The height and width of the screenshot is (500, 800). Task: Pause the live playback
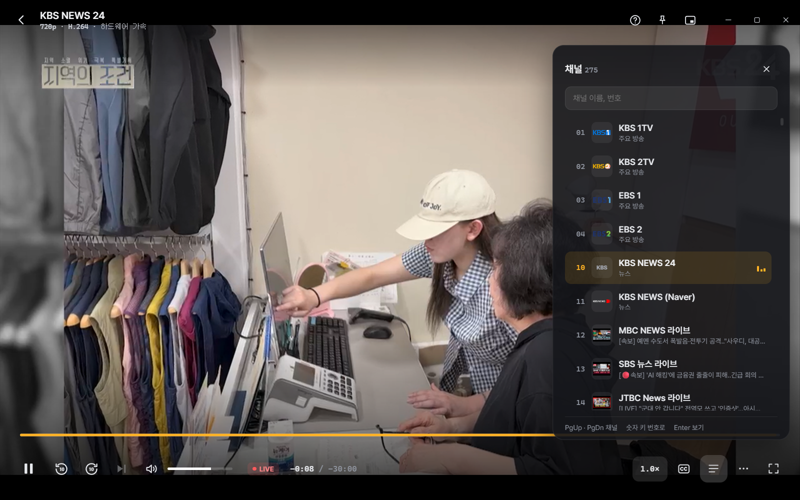pos(28,468)
